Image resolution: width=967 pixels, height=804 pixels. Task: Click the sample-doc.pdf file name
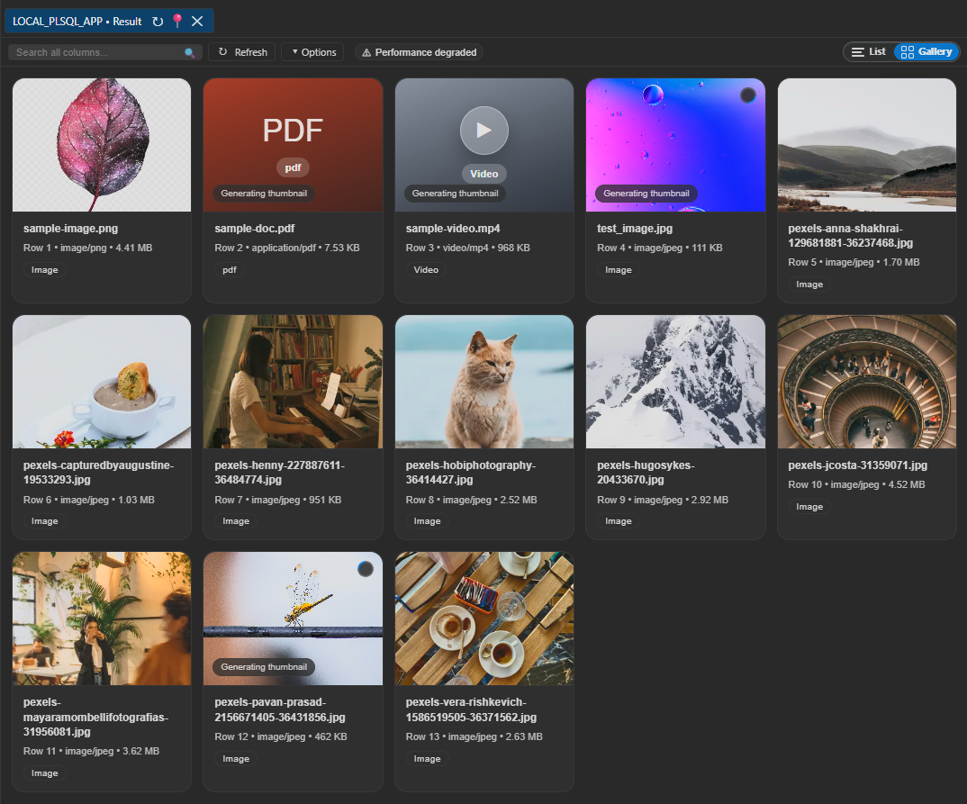coord(255,228)
